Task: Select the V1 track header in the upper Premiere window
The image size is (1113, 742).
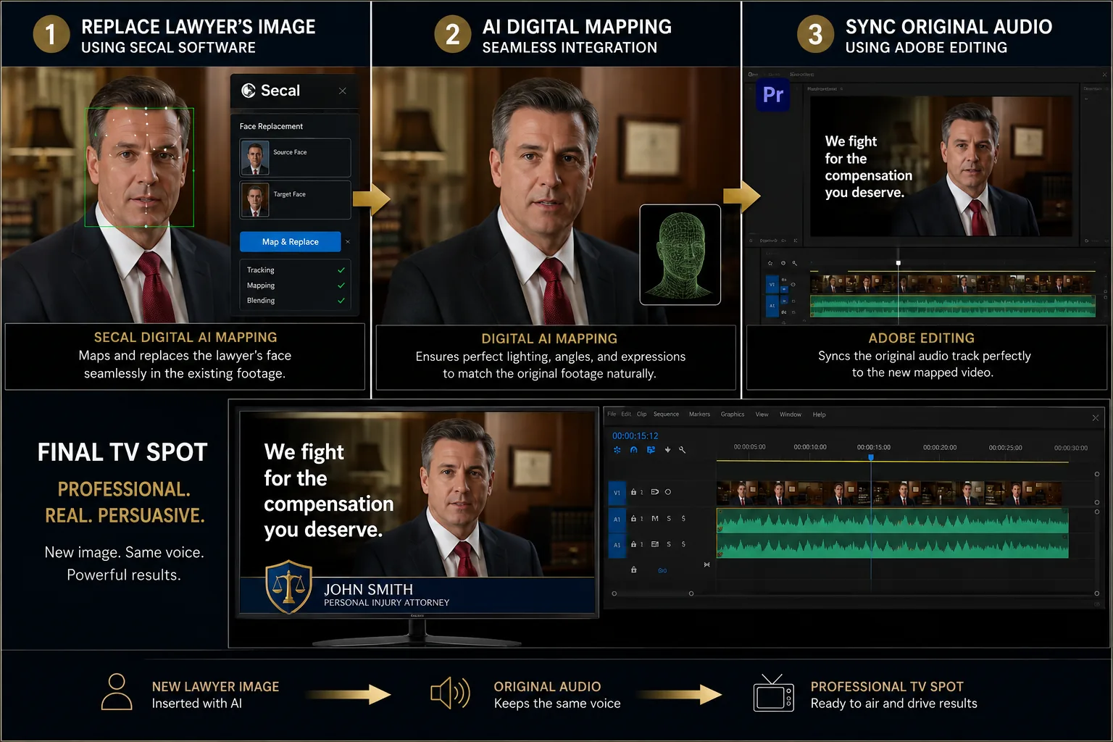Action: pos(772,285)
